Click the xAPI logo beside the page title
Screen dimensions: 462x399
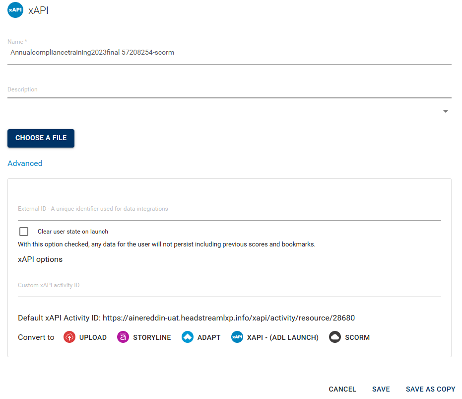click(x=14, y=9)
